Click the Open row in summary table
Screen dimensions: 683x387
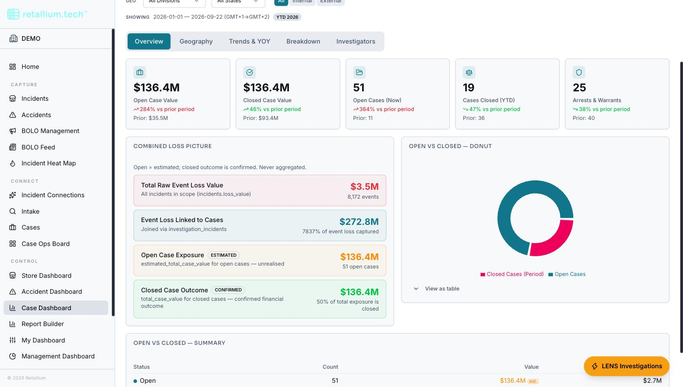click(x=397, y=380)
